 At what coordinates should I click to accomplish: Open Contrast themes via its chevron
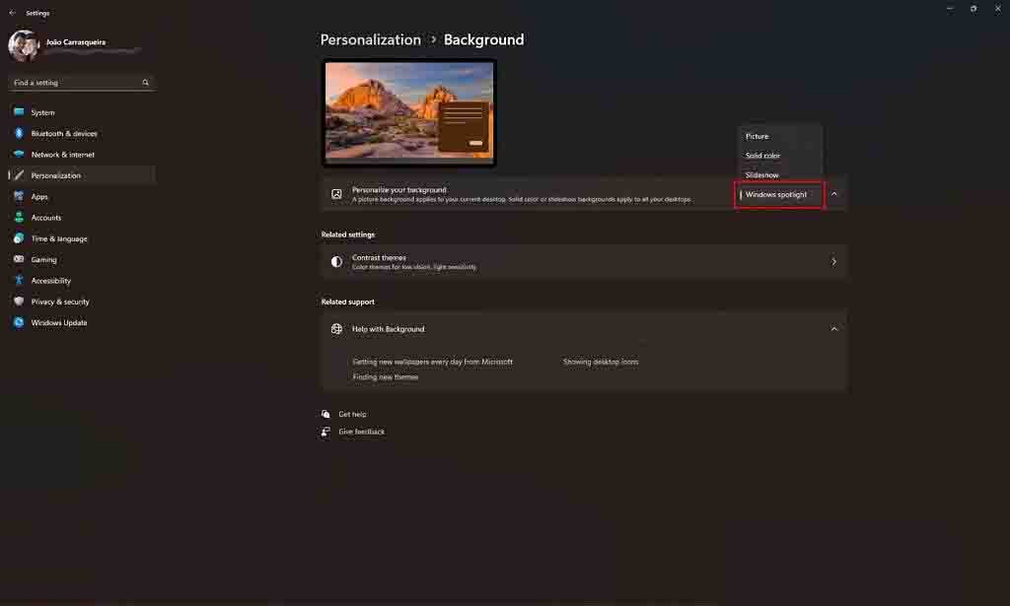coord(834,262)
